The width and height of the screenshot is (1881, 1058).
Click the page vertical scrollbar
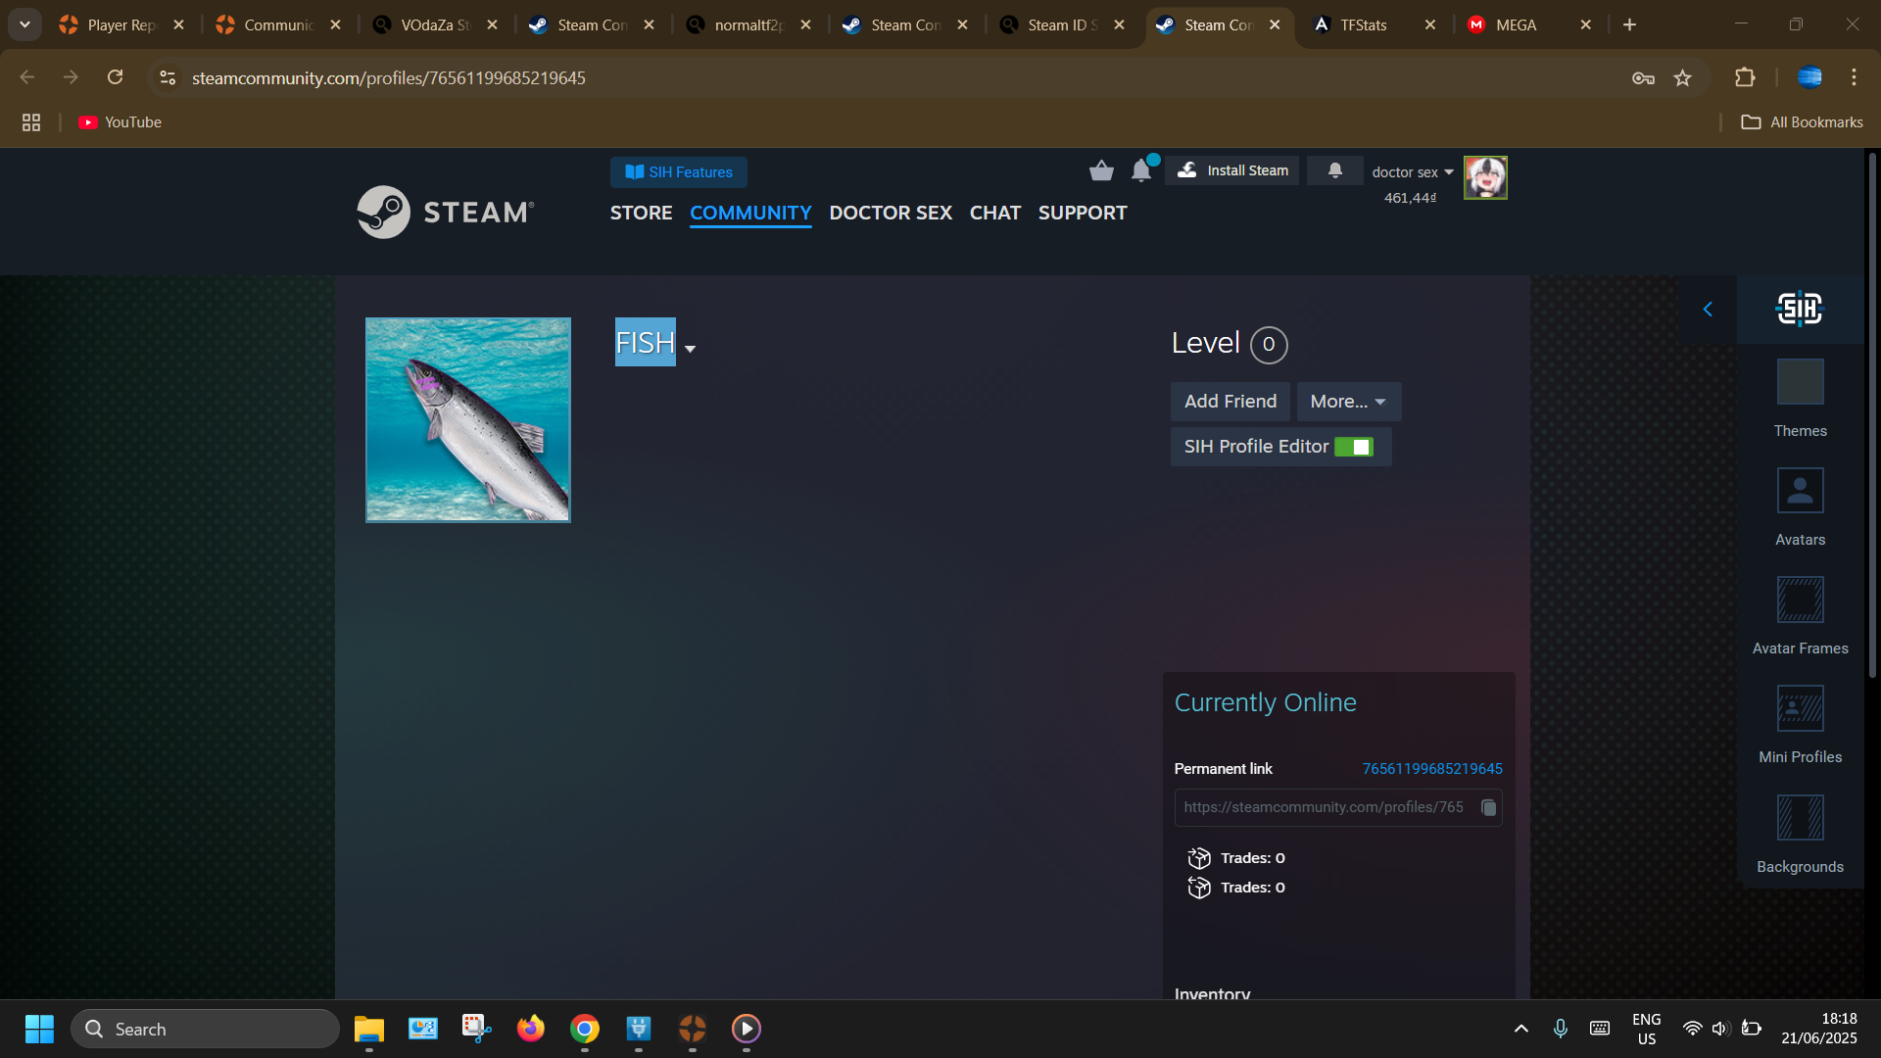coord(1872,416)
